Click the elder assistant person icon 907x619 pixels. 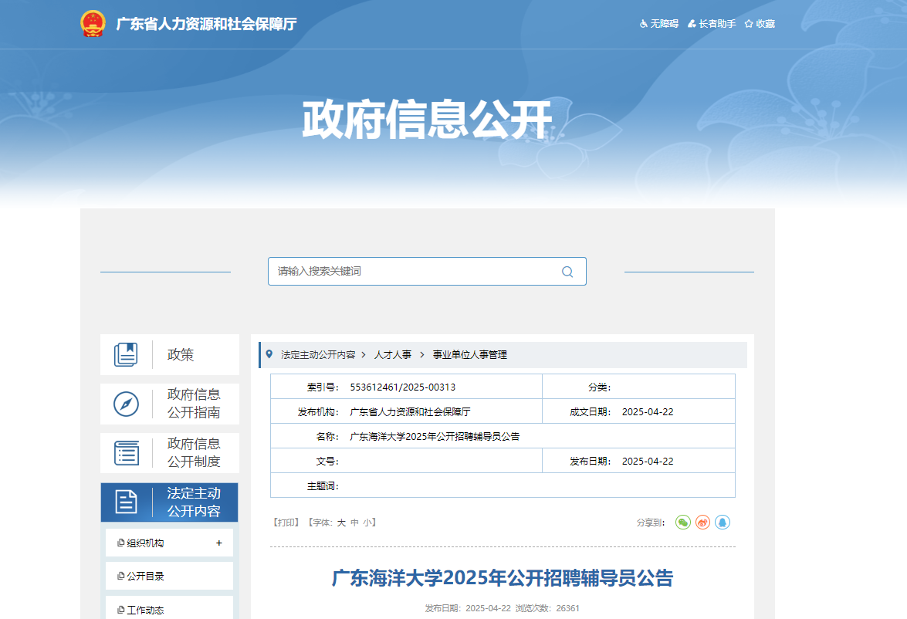(x=691, y=24)
